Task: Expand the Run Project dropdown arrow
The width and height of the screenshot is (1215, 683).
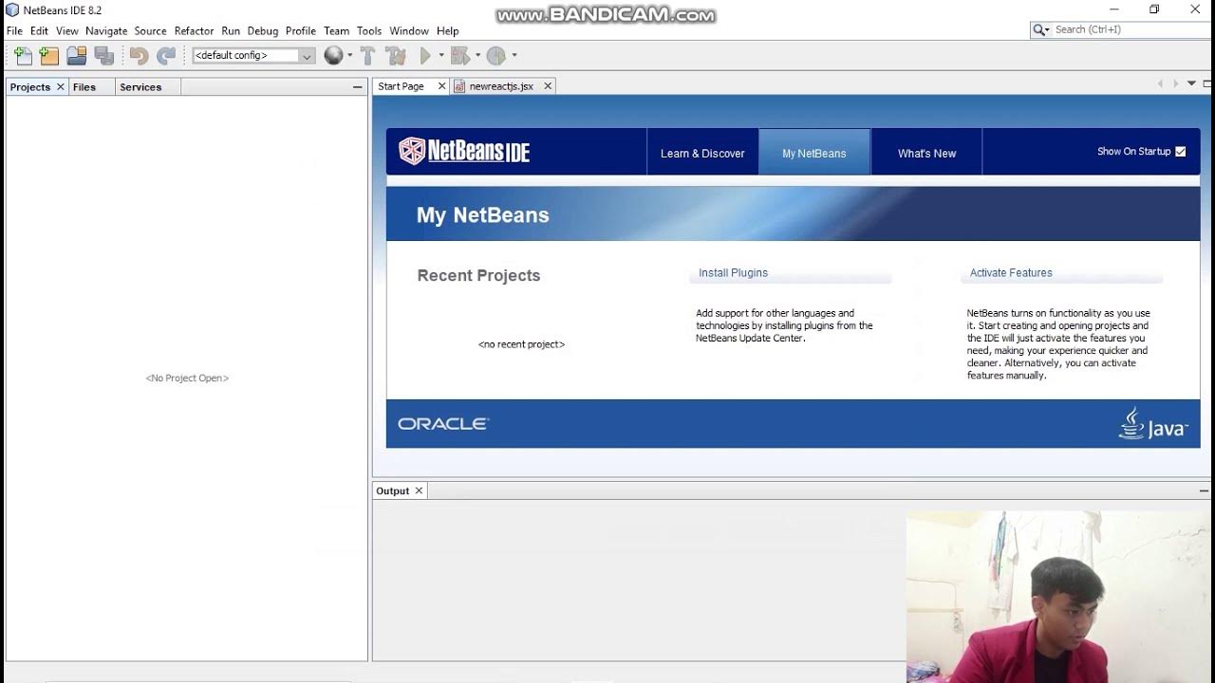Action: 441,56
